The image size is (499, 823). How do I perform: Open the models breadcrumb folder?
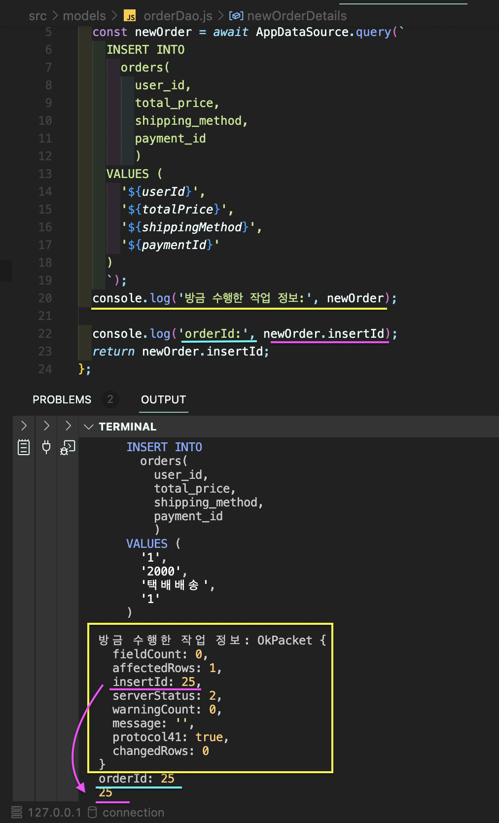[84, 16]
